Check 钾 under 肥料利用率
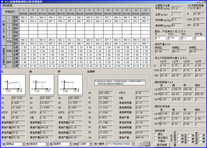Viewport: 207px width, 148px height. click(200, 142)
